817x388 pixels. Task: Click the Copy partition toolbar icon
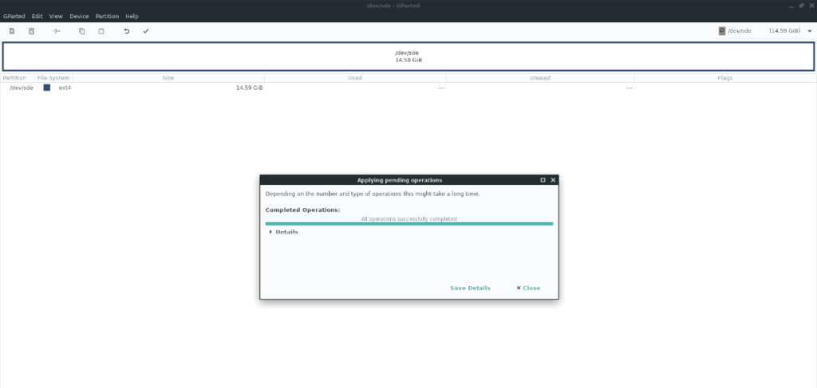(81, 31)
